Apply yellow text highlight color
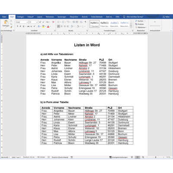This screenshot has width=173, height=173. (x=43, y=26)
